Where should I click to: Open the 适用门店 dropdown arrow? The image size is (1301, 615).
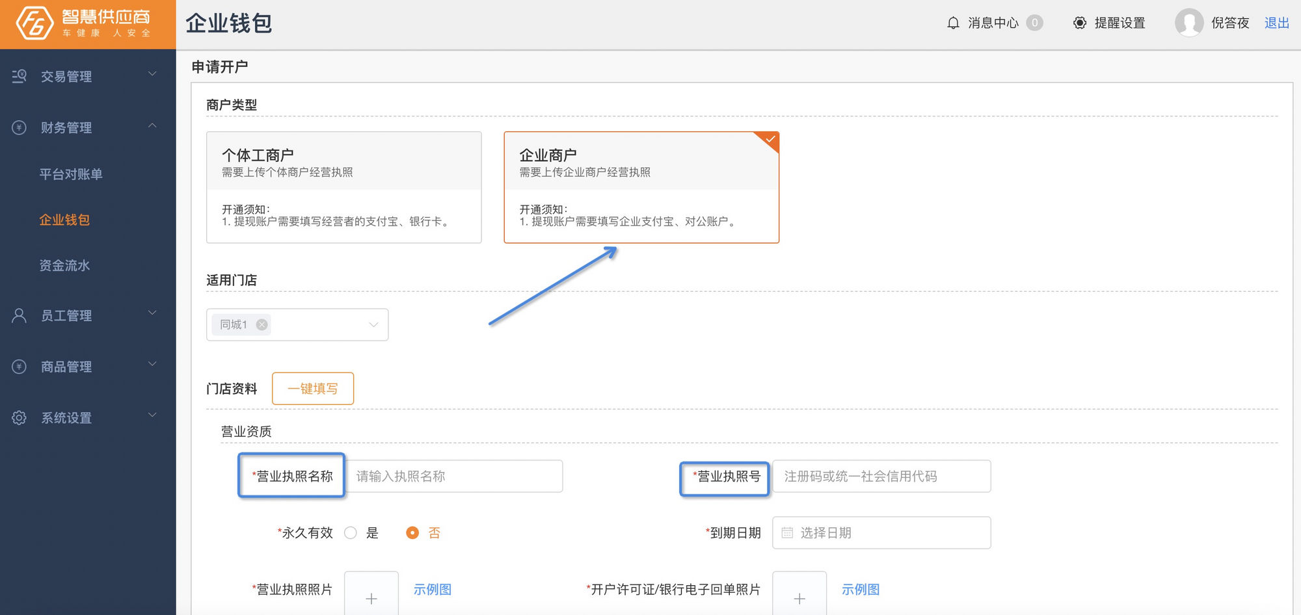(373, 324)
